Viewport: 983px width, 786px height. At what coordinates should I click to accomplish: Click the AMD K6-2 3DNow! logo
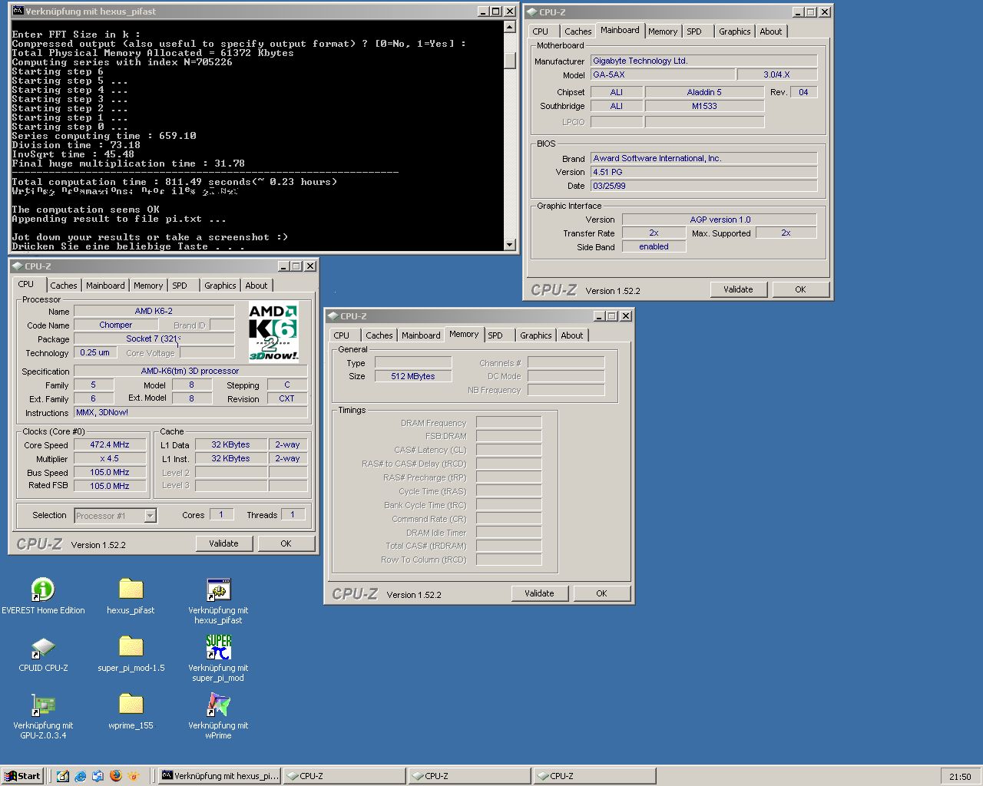click(273, 332)
